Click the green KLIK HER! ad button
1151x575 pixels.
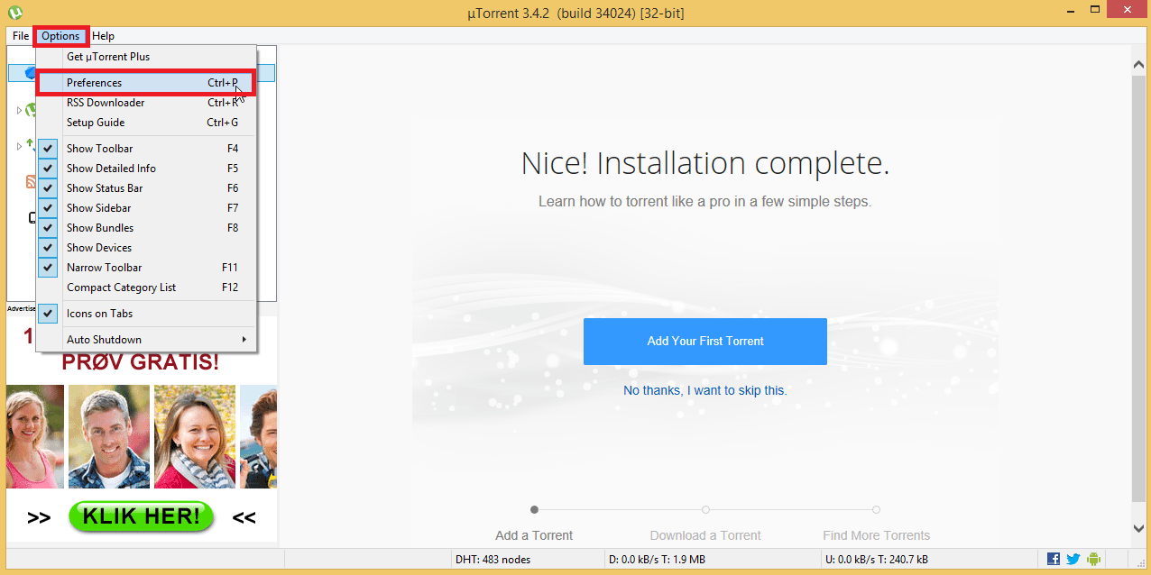[x=141, y=516]
